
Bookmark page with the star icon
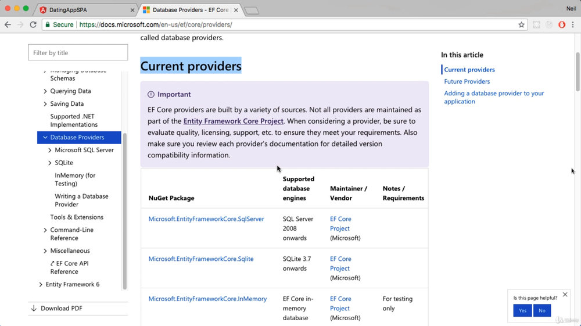point(521,25)
